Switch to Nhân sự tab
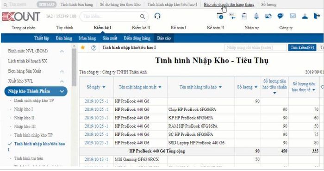 point(251,28)
